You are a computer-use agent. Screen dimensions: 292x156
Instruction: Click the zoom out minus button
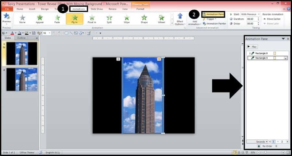pyautogui.click(x=259, y=152)
